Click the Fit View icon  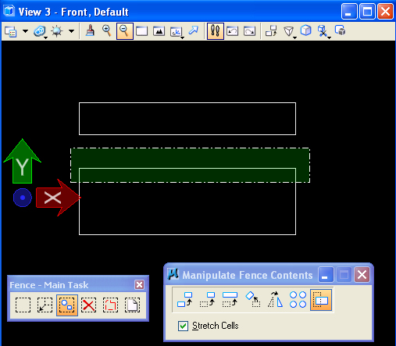tap(159, 31)
